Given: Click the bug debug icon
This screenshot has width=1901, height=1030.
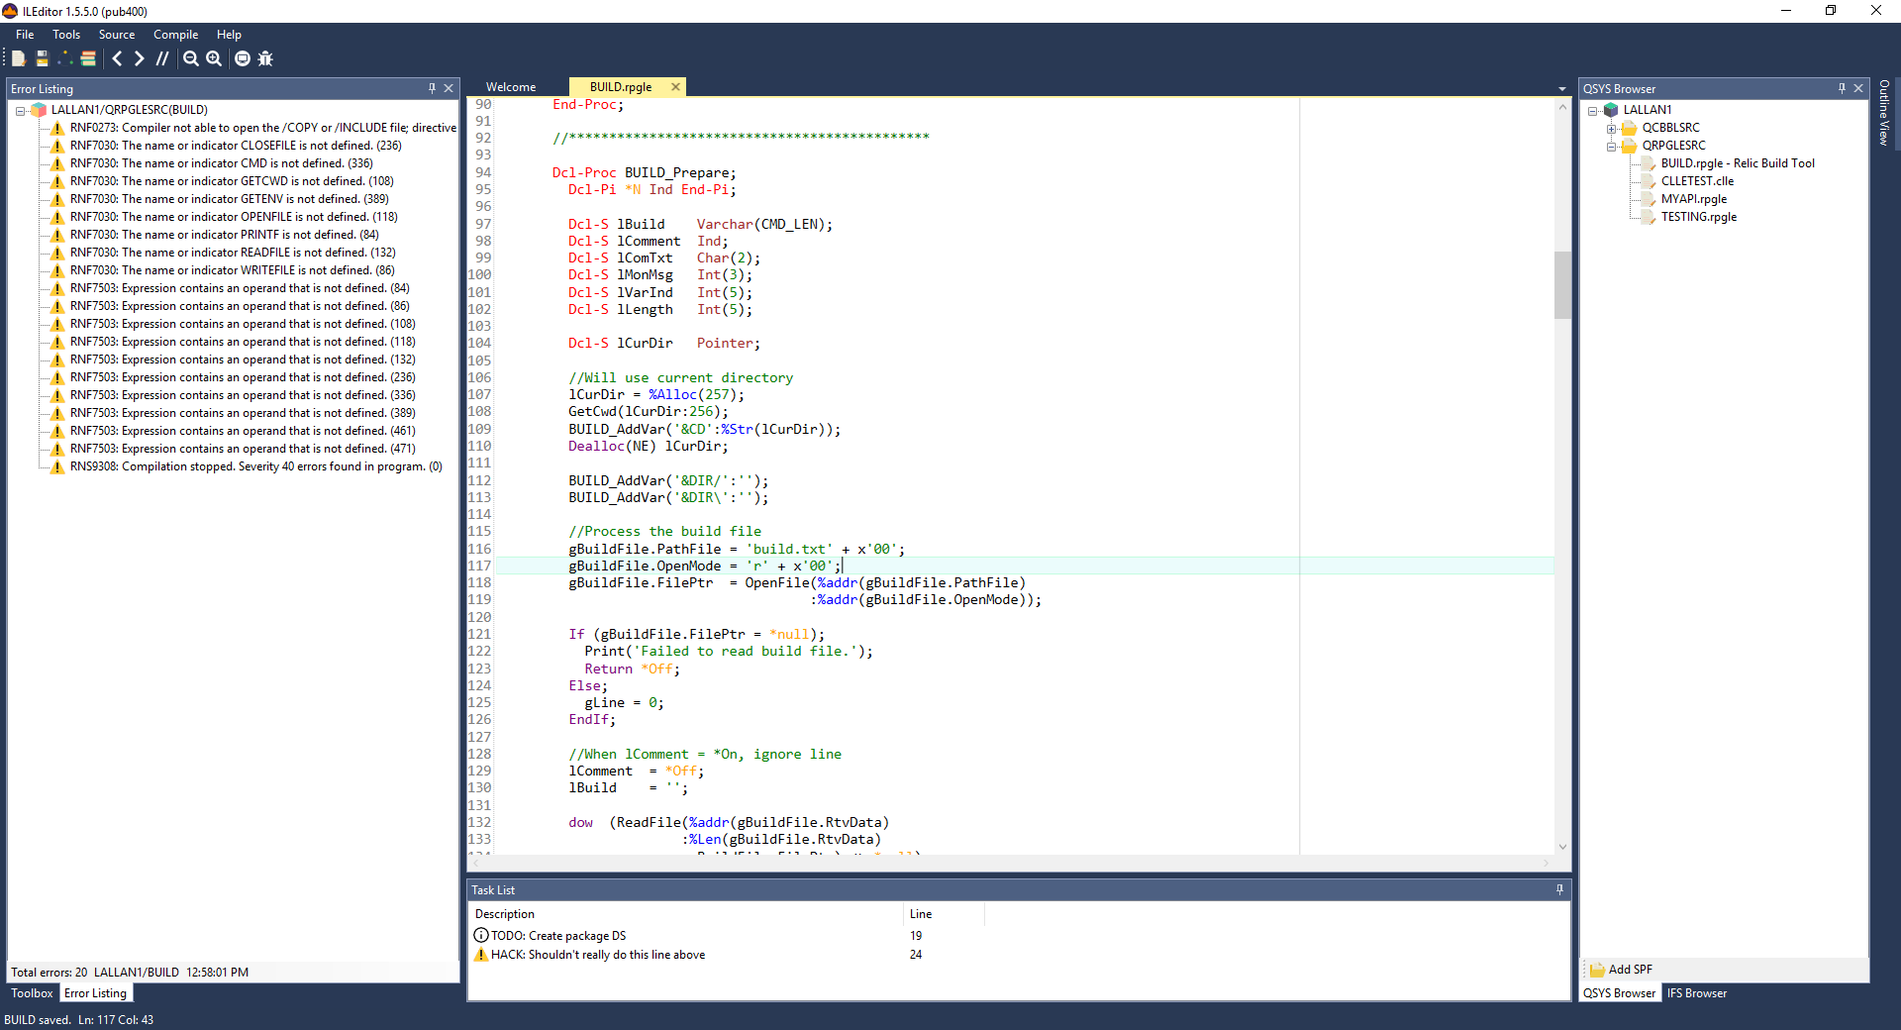Looking at the screenshot, I should tap(265, 58).
